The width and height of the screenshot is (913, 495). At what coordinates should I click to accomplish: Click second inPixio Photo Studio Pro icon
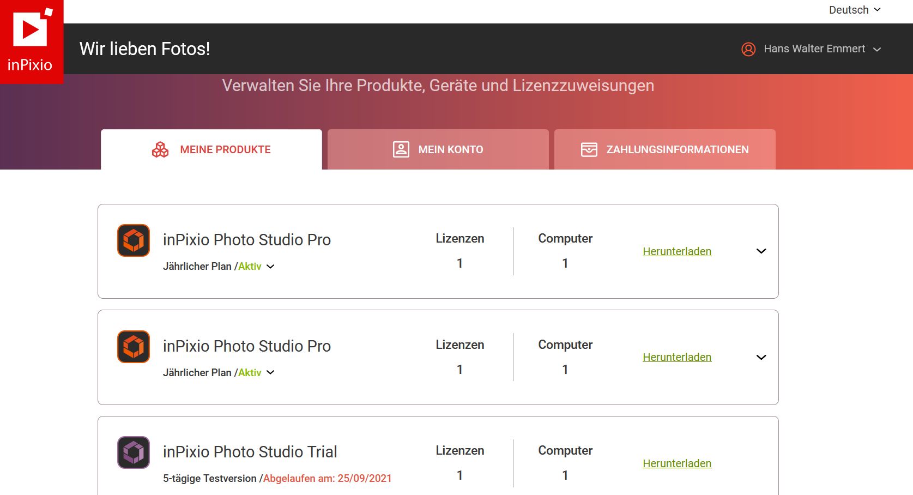coord(134,347)
